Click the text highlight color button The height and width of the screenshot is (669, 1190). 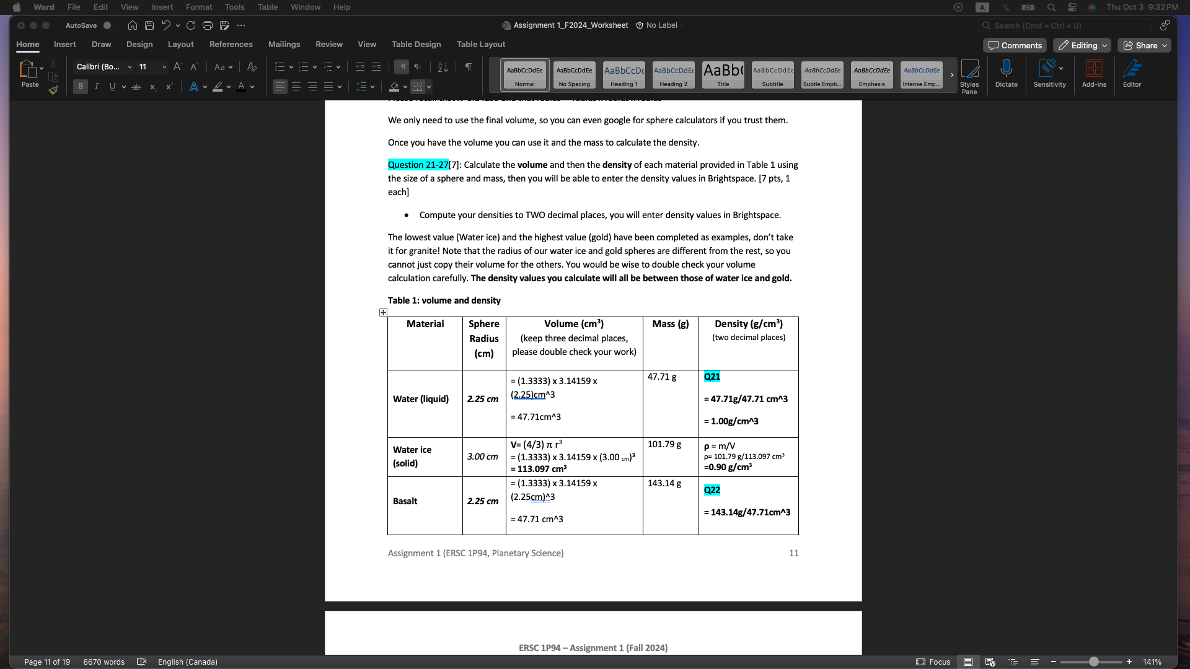[x=218, y=87]
